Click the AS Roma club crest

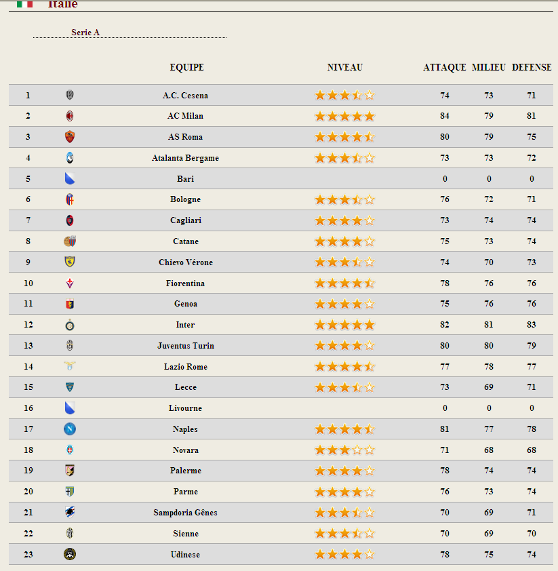[x=70, y=137]
